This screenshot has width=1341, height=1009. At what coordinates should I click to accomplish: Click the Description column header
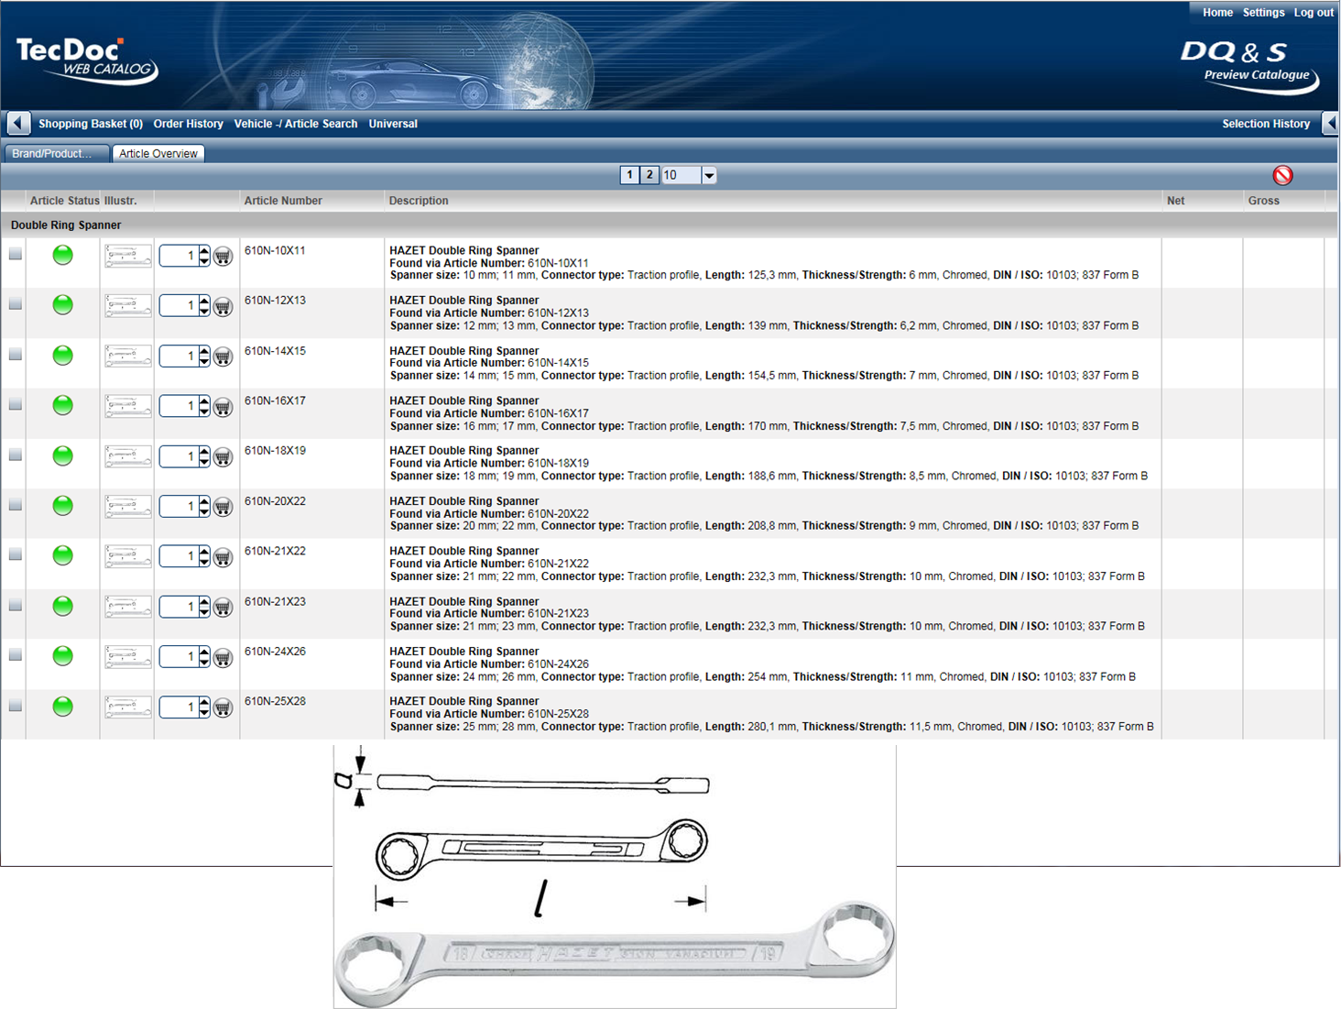point(419,201)
